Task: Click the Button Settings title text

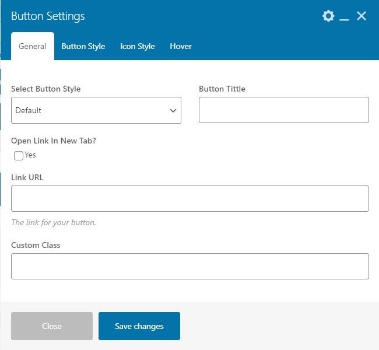Action: (x=48, y=16)
